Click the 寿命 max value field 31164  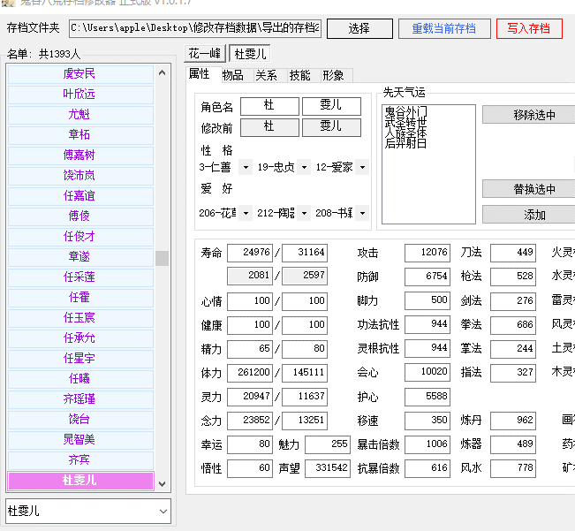[305, 253]
